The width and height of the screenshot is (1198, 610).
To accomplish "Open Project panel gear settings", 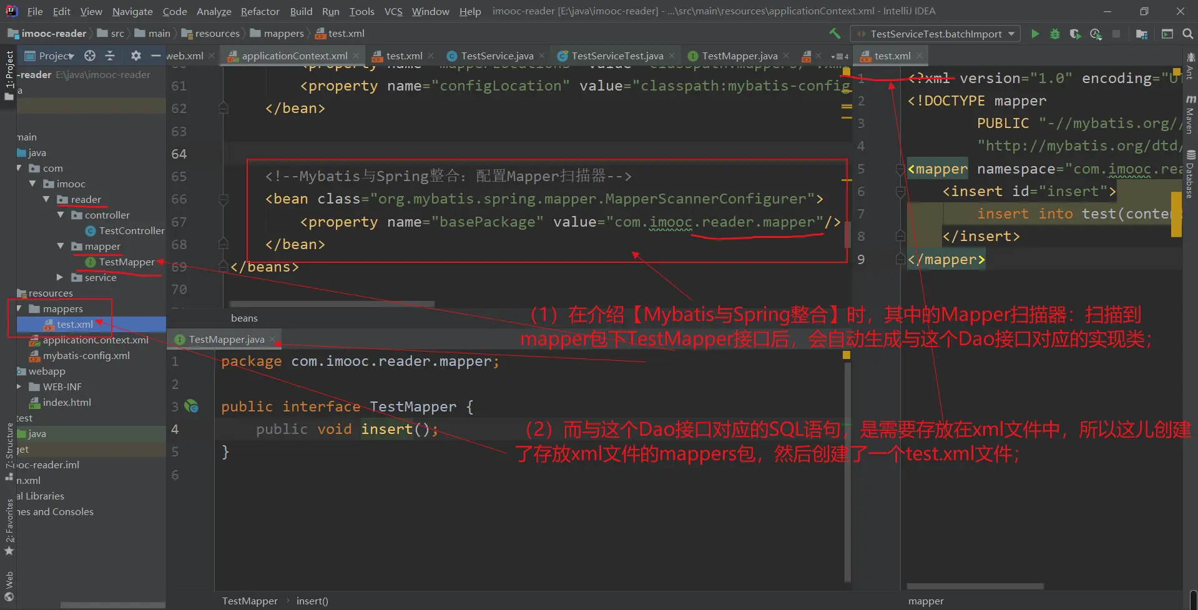I will 135,56.
